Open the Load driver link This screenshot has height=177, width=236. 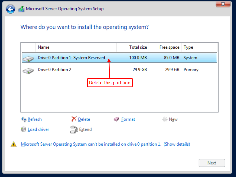(x=38, y=129)
